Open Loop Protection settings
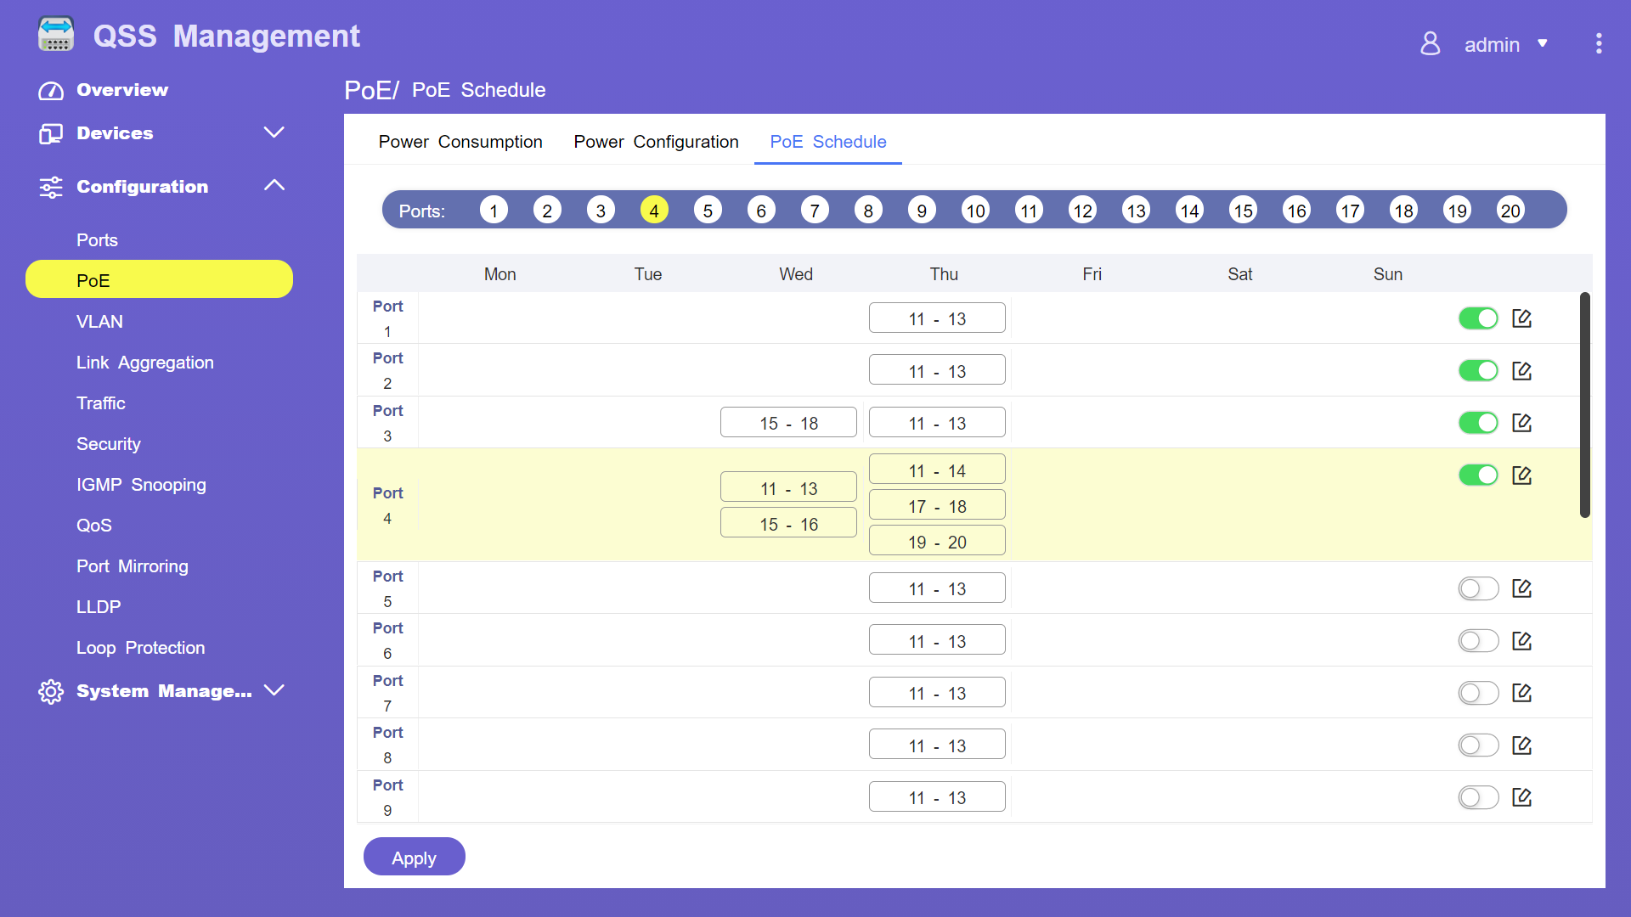Image resolution: width=1631 pixels, height=917 pixels. click(x=140, y=648)
